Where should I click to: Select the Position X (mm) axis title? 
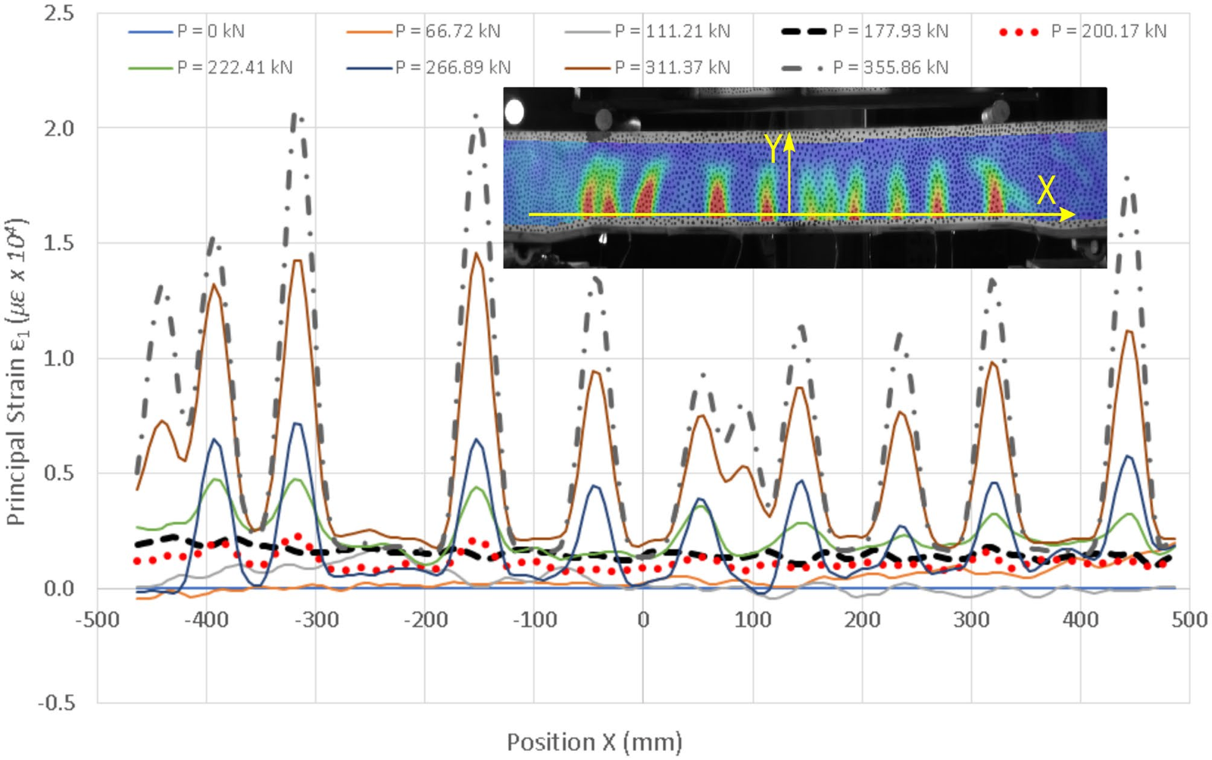594,742
